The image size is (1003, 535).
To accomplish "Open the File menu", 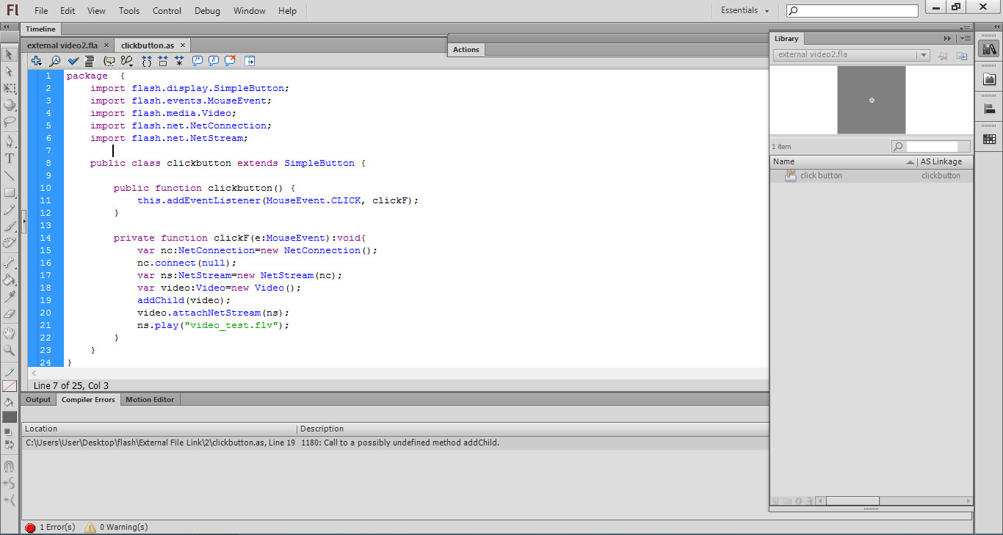I will (x=41, y=11).
